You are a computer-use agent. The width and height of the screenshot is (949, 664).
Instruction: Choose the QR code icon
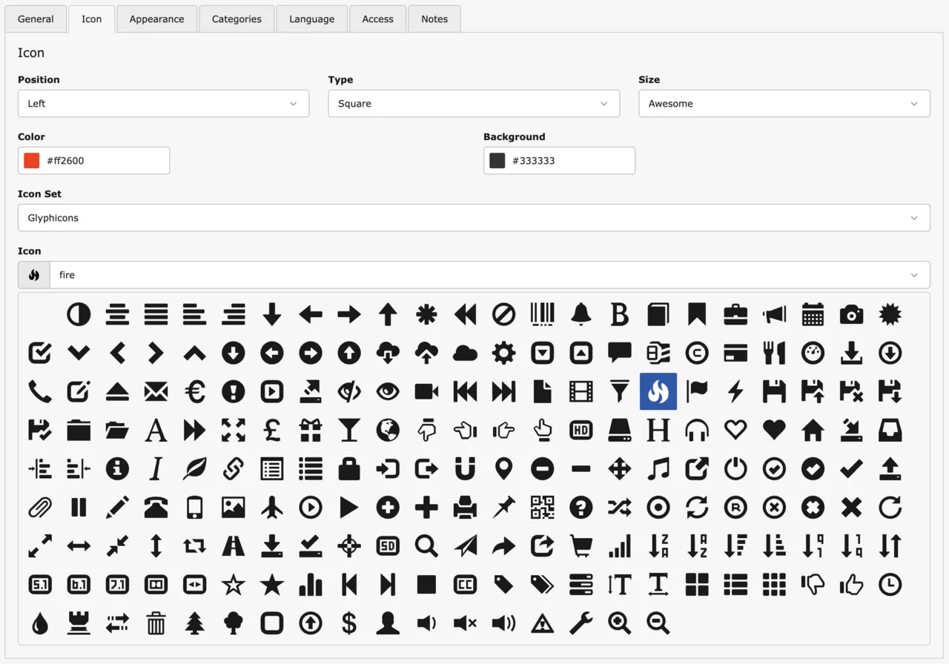point(543,507)
